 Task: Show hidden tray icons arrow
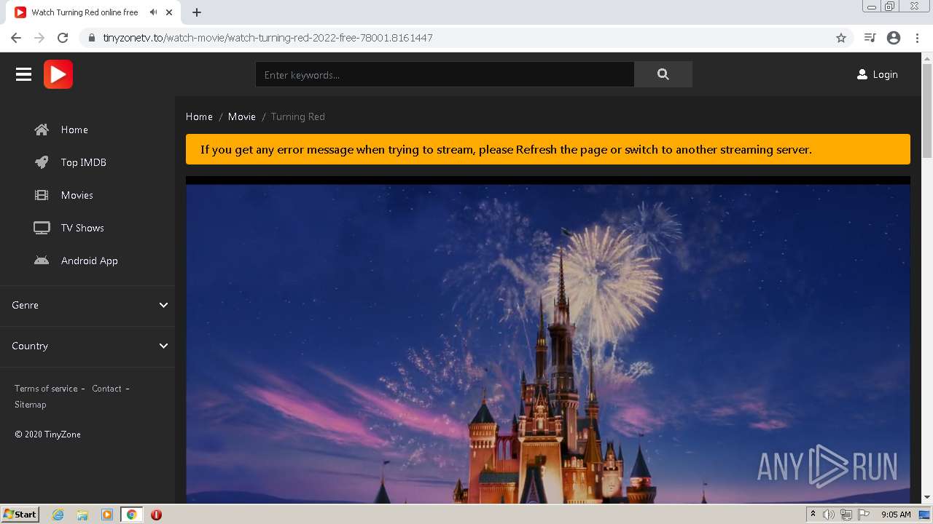coord(813,515)
